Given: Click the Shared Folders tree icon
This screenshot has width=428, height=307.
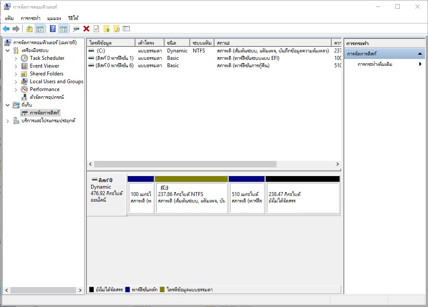Looking at the screenshot, I should (x=24, y=74).
